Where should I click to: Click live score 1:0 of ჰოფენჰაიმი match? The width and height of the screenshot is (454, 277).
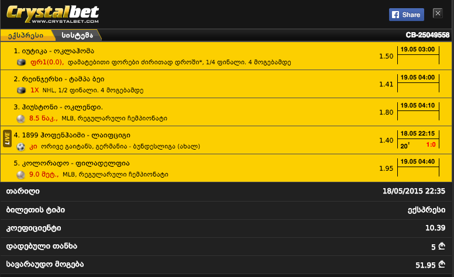coord(431,144)
